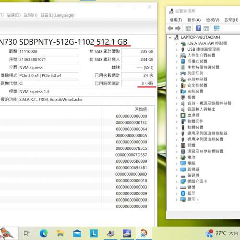This screenshot has height=240, width=240.
Task: Click the 原始值 column header
Action: coord(141,109)
